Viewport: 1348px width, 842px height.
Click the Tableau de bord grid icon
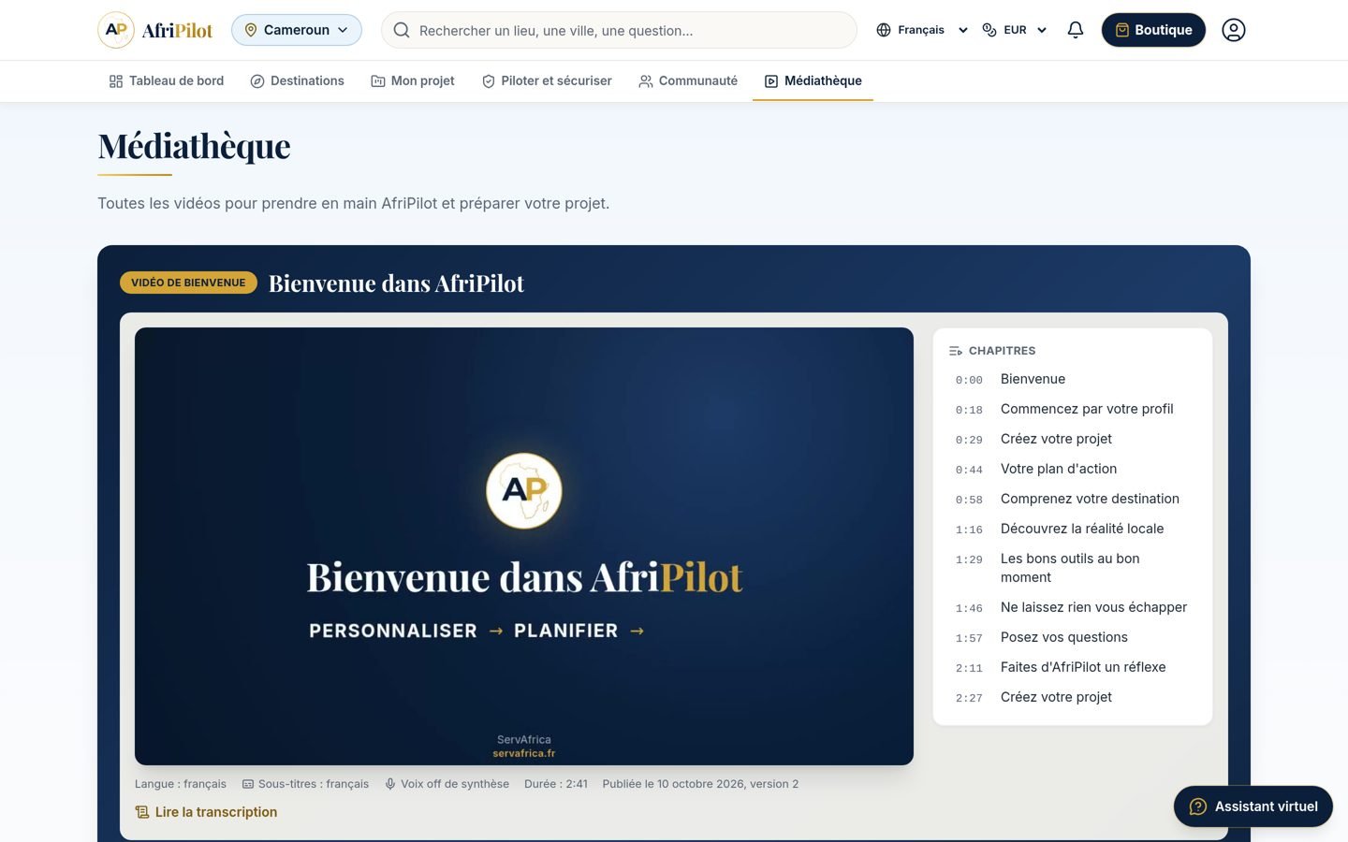pos(116,81)
